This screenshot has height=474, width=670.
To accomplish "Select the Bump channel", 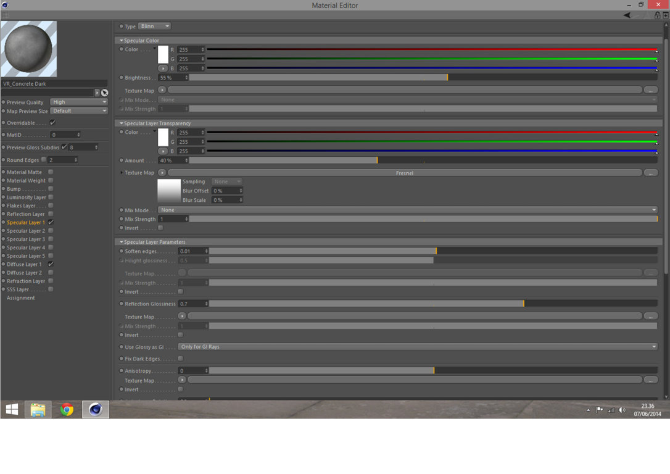I will pos(14,188).
